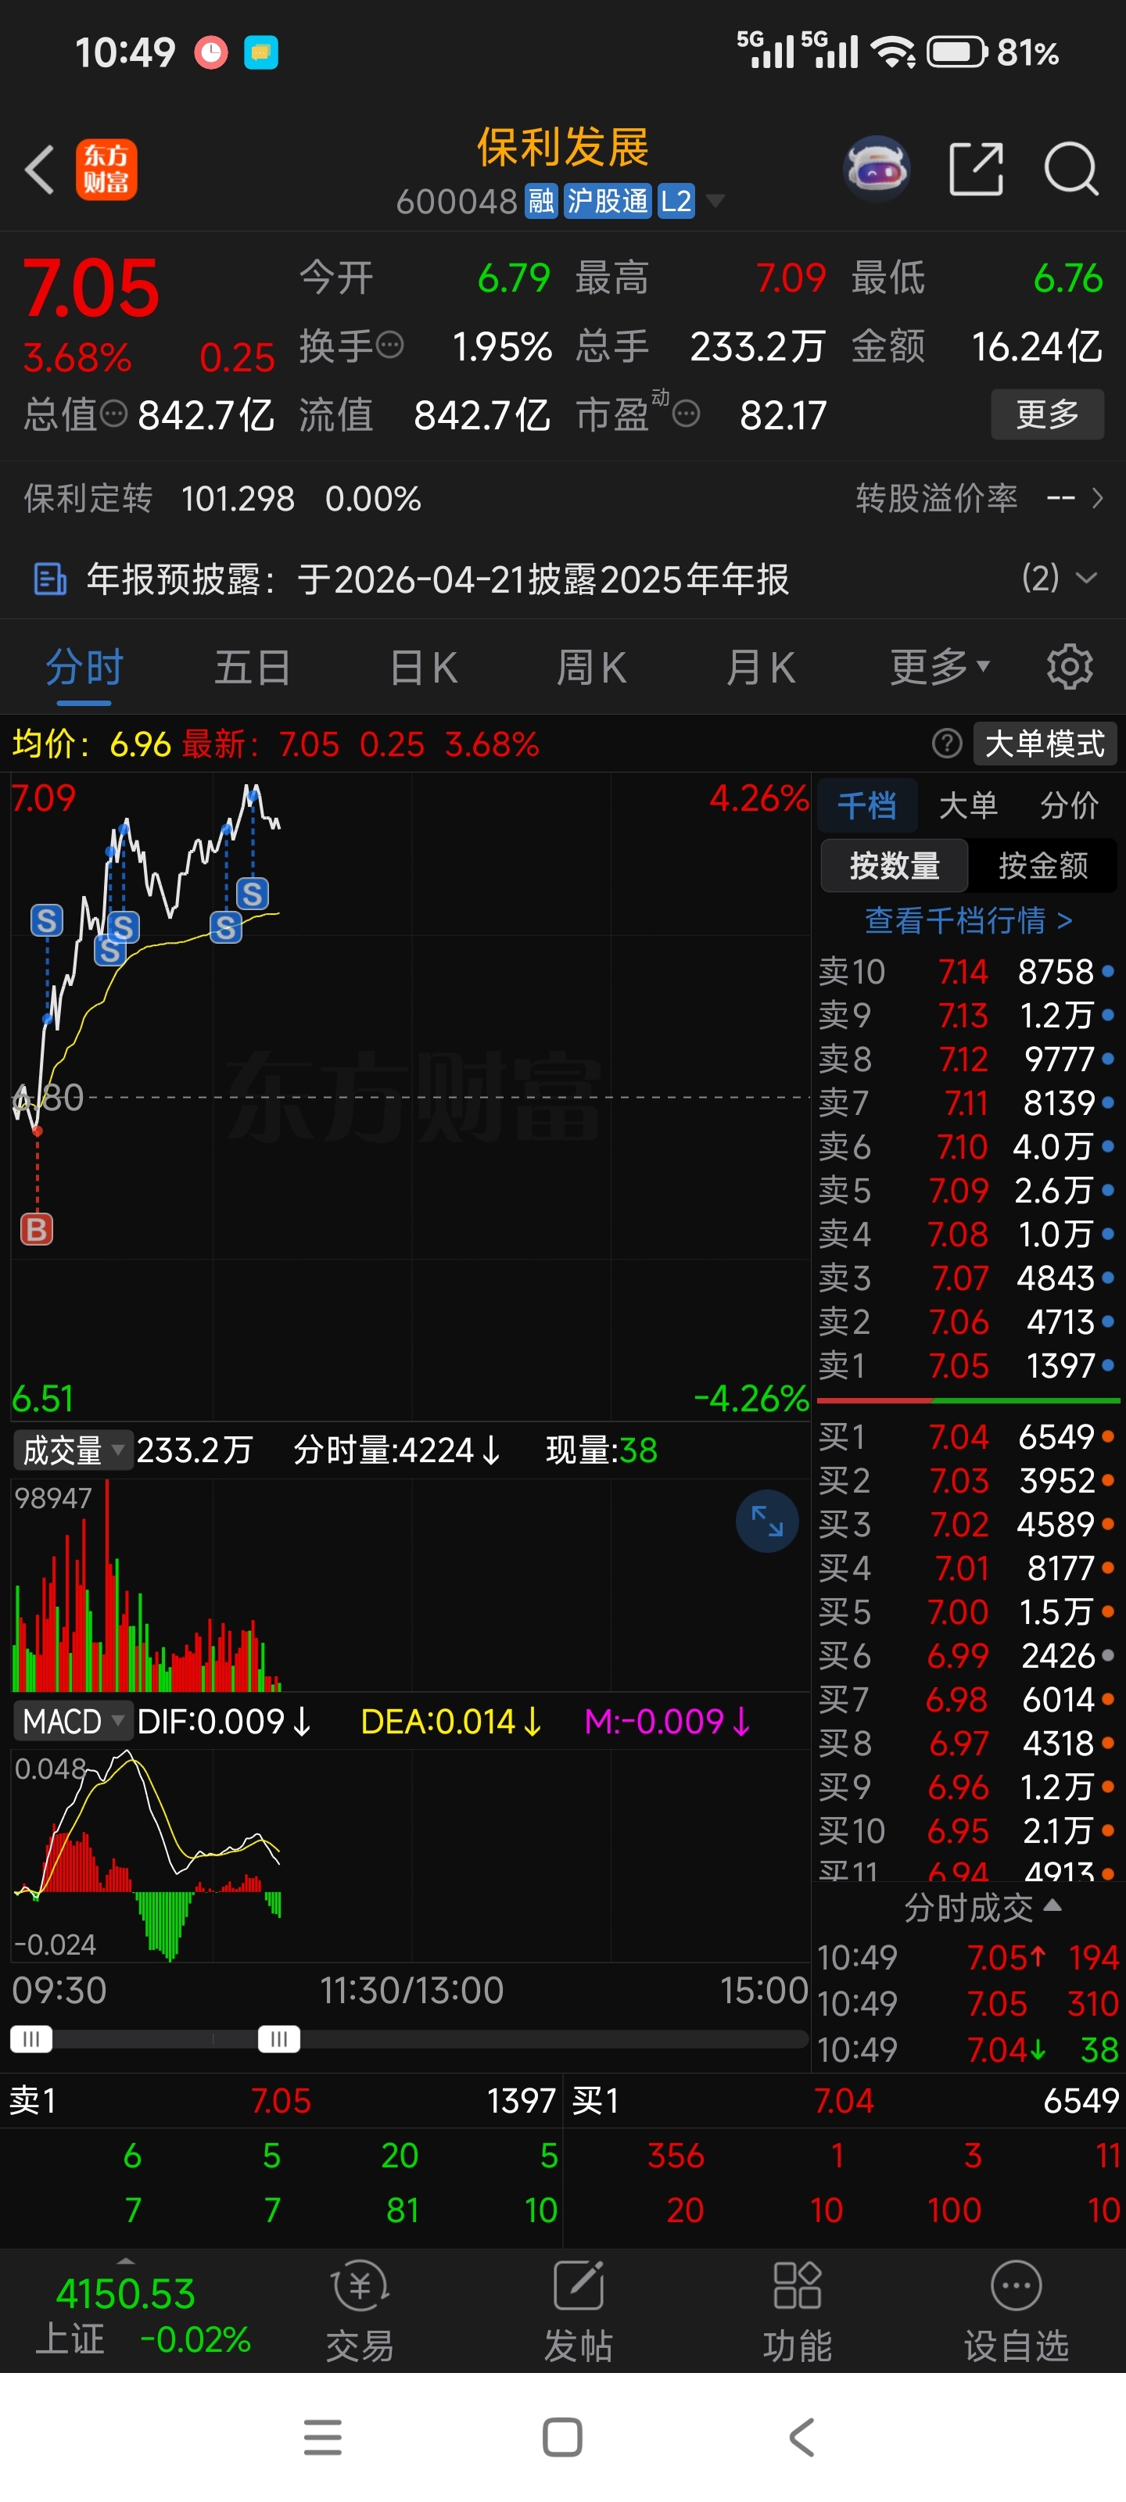
Task: Tap the blue S marker next to 7.09 peak
Action: 253,894
